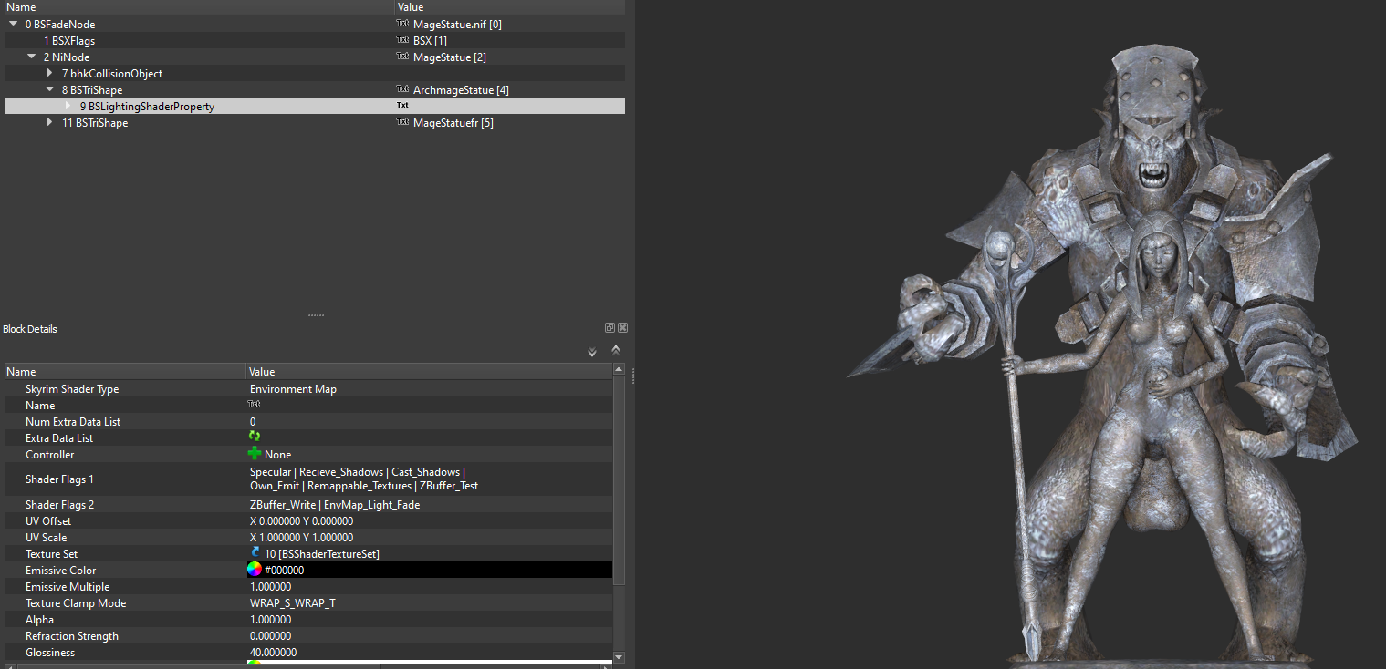Click the Txt icon beside MageStatuefr [5]
The height and width of the screenshot is (669, 1386).
[402, 122]
